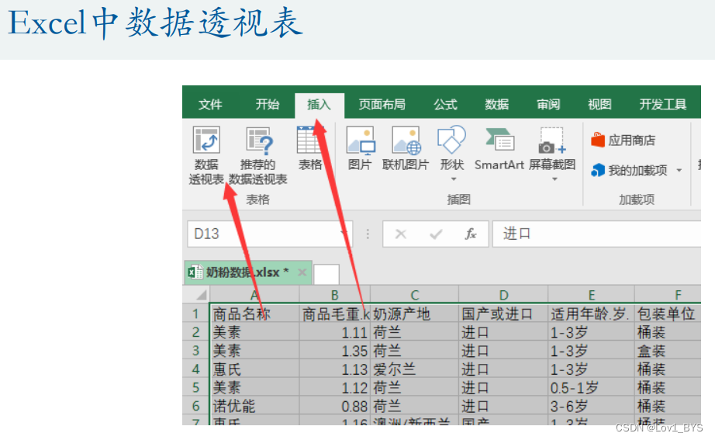This screenshot has height=440, width=715.
Task: Open the Developer (开发工具) tab
Action: [662, 105]
